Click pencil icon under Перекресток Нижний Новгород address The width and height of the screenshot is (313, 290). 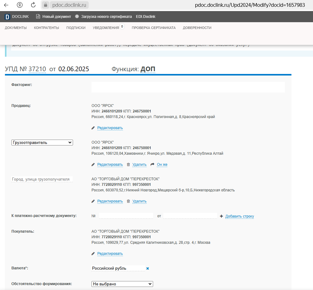click(93, 201)
